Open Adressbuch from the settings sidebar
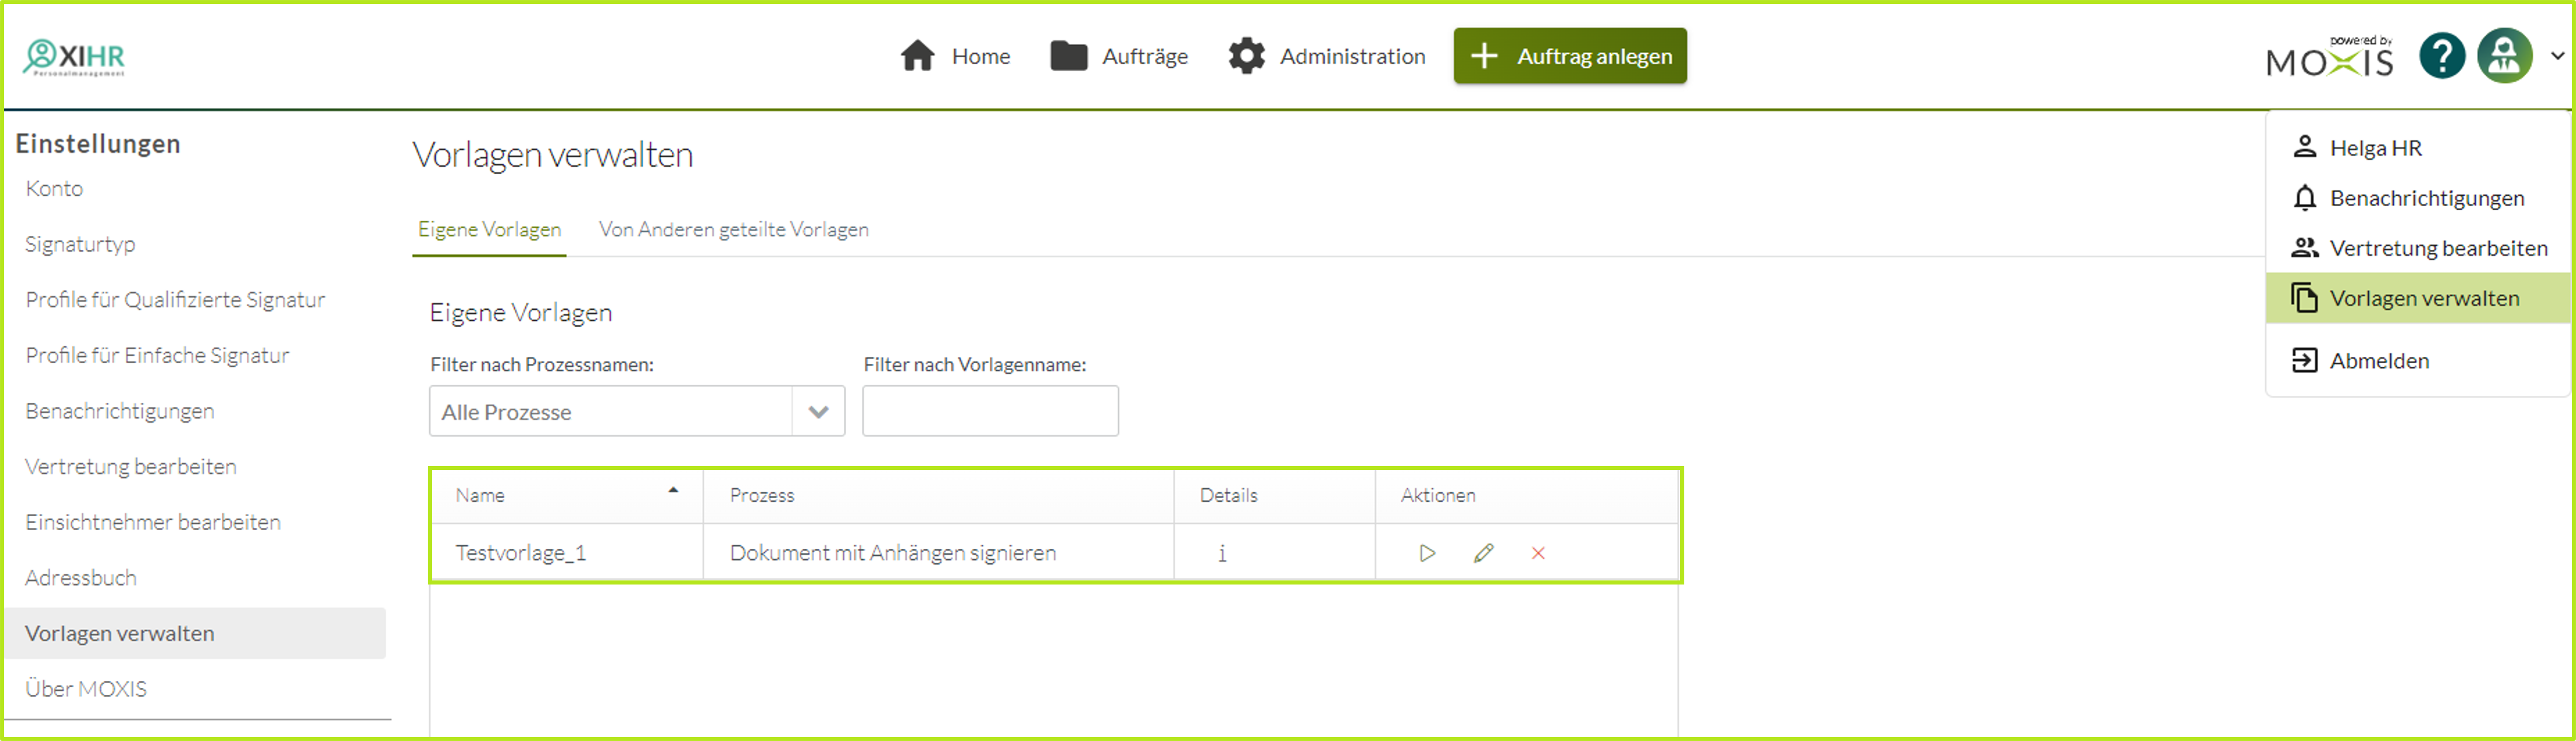 click(x=81, y=577)
